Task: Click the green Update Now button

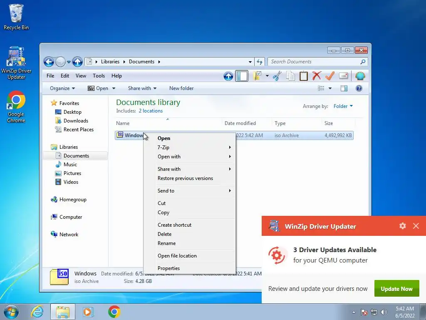Action: (x=396, y=289)
